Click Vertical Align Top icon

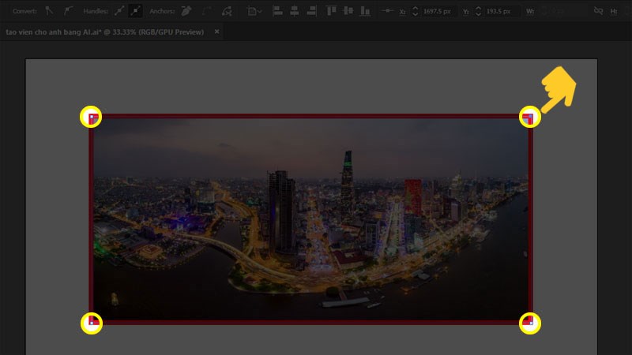click(x=330, y=11)
